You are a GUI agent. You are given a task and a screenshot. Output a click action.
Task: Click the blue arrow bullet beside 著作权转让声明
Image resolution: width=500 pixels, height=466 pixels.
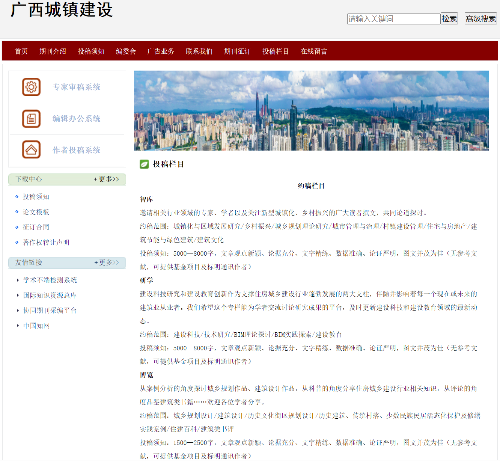click(x=17, y=243)
